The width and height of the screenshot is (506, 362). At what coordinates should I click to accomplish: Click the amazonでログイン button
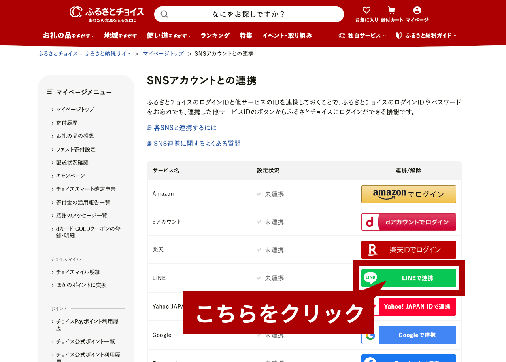[409, 194]
